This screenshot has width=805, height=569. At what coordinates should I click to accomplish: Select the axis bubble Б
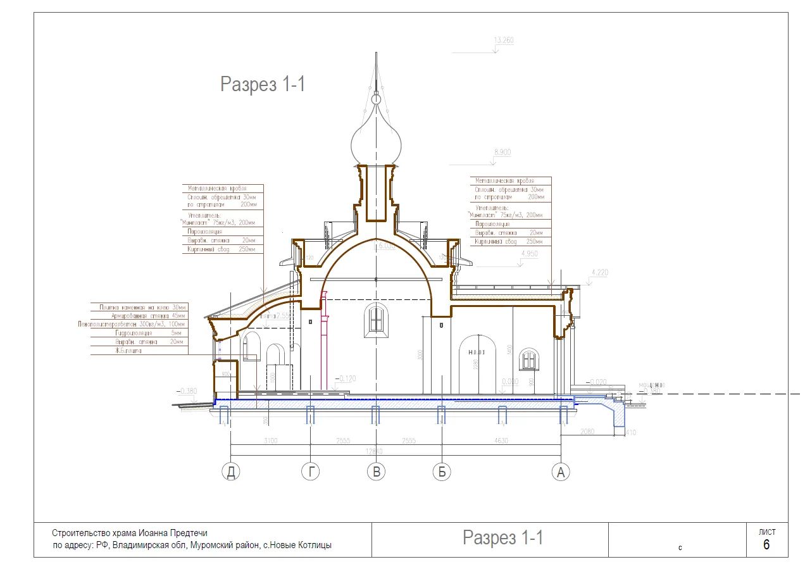[x=441, y=472]
